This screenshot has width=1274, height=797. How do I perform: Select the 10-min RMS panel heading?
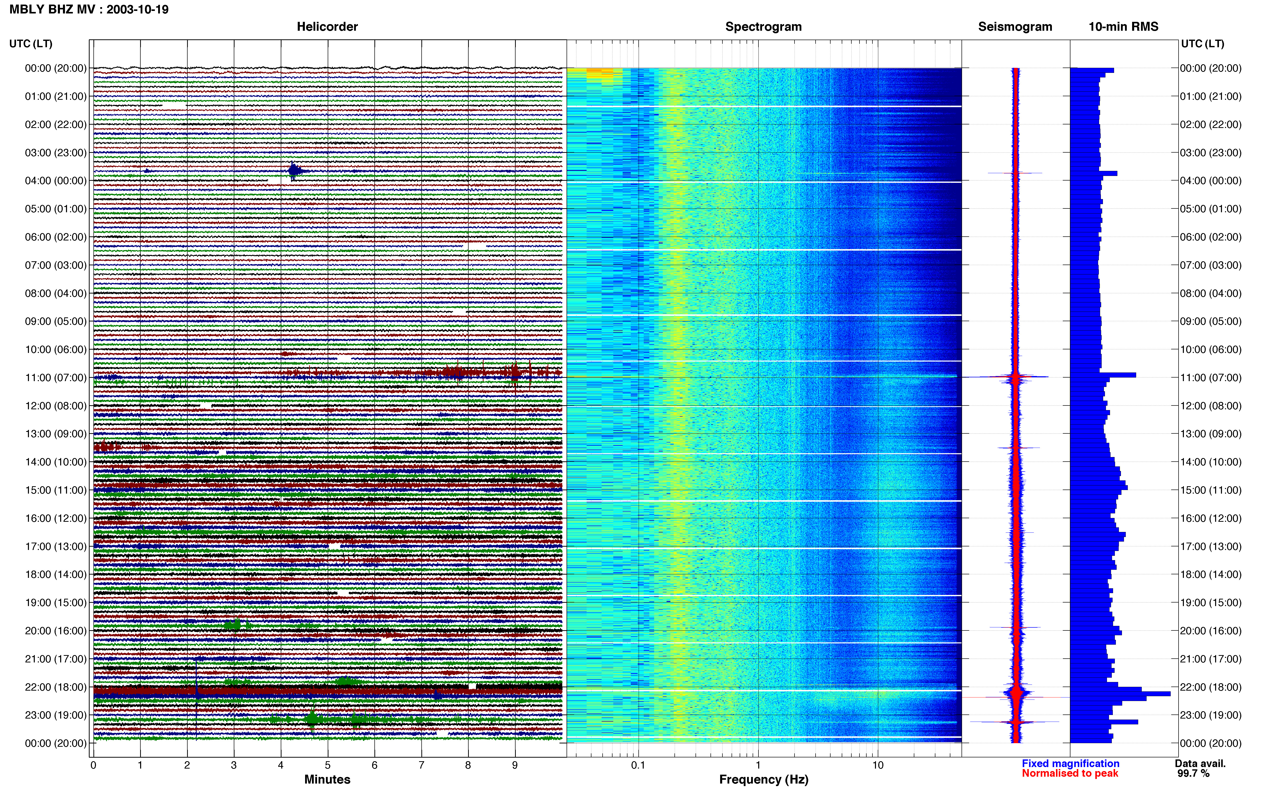coord(1123,27)
